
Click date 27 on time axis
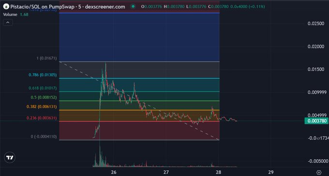click(x=166, y=172)
